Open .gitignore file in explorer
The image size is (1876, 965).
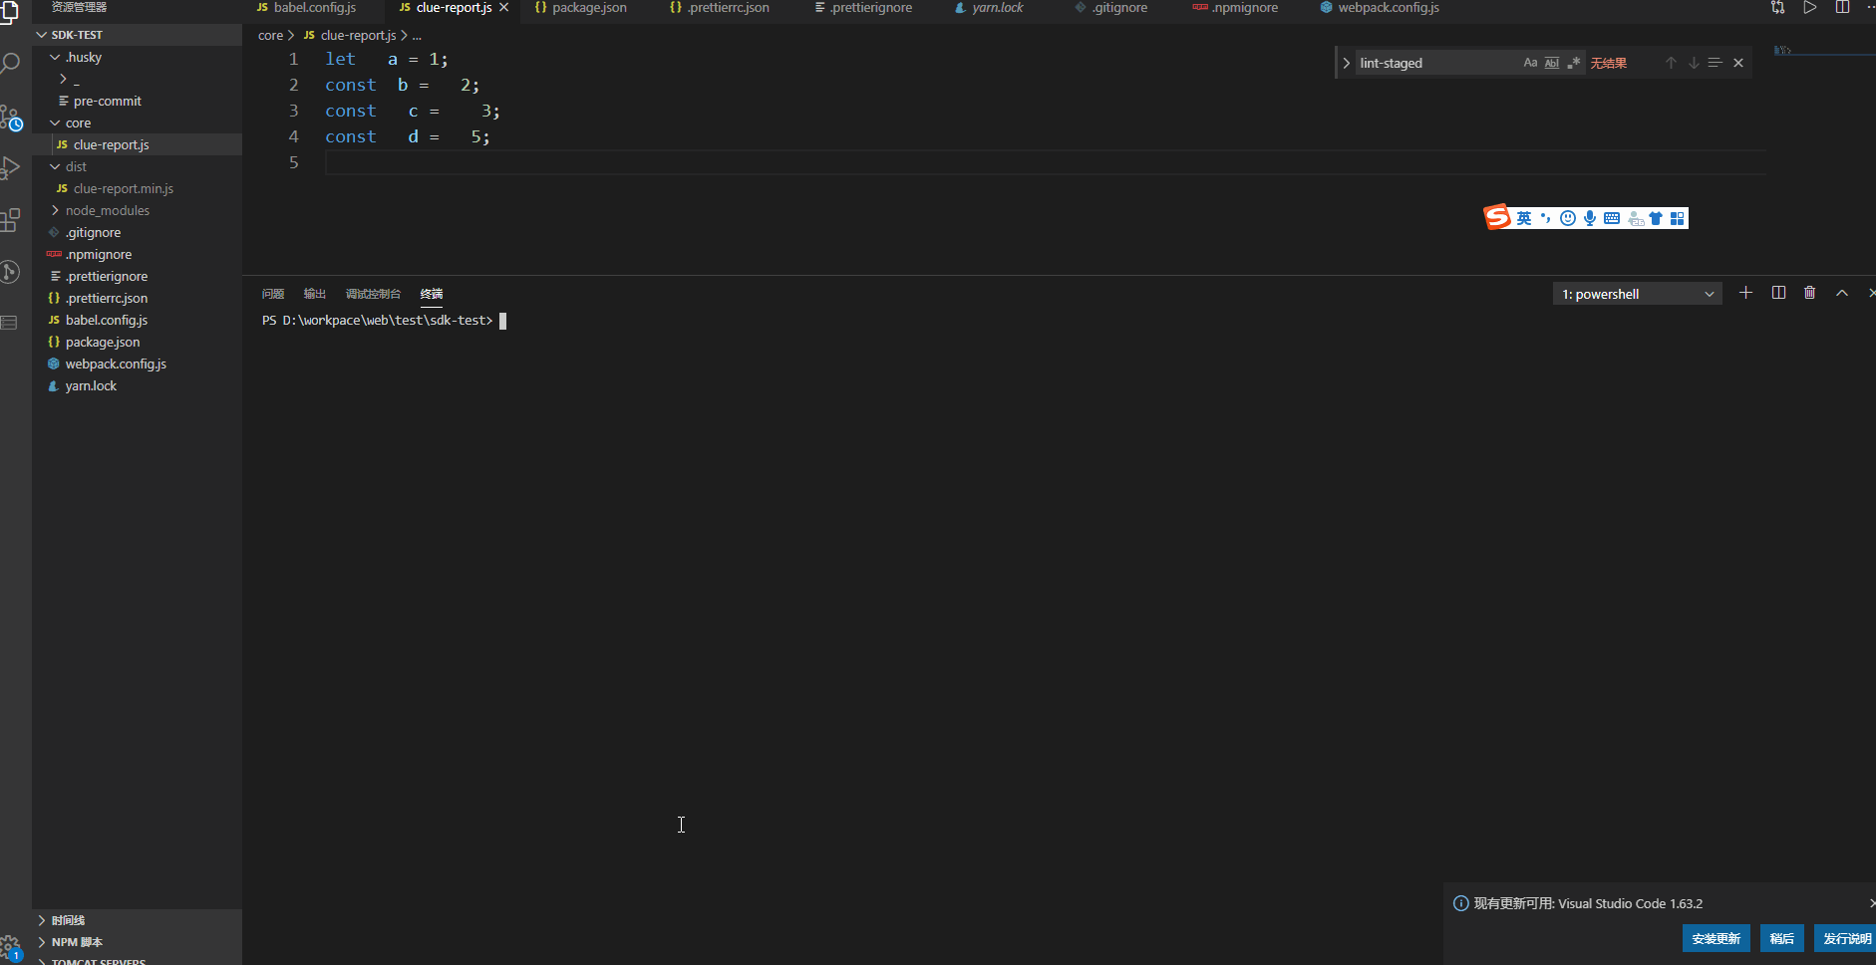[137, 232]
